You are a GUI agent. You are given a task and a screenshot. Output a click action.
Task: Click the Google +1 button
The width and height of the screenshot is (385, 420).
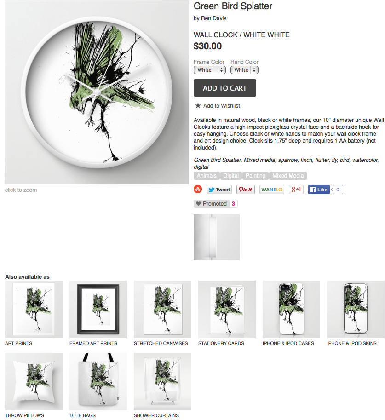(296, 190)
